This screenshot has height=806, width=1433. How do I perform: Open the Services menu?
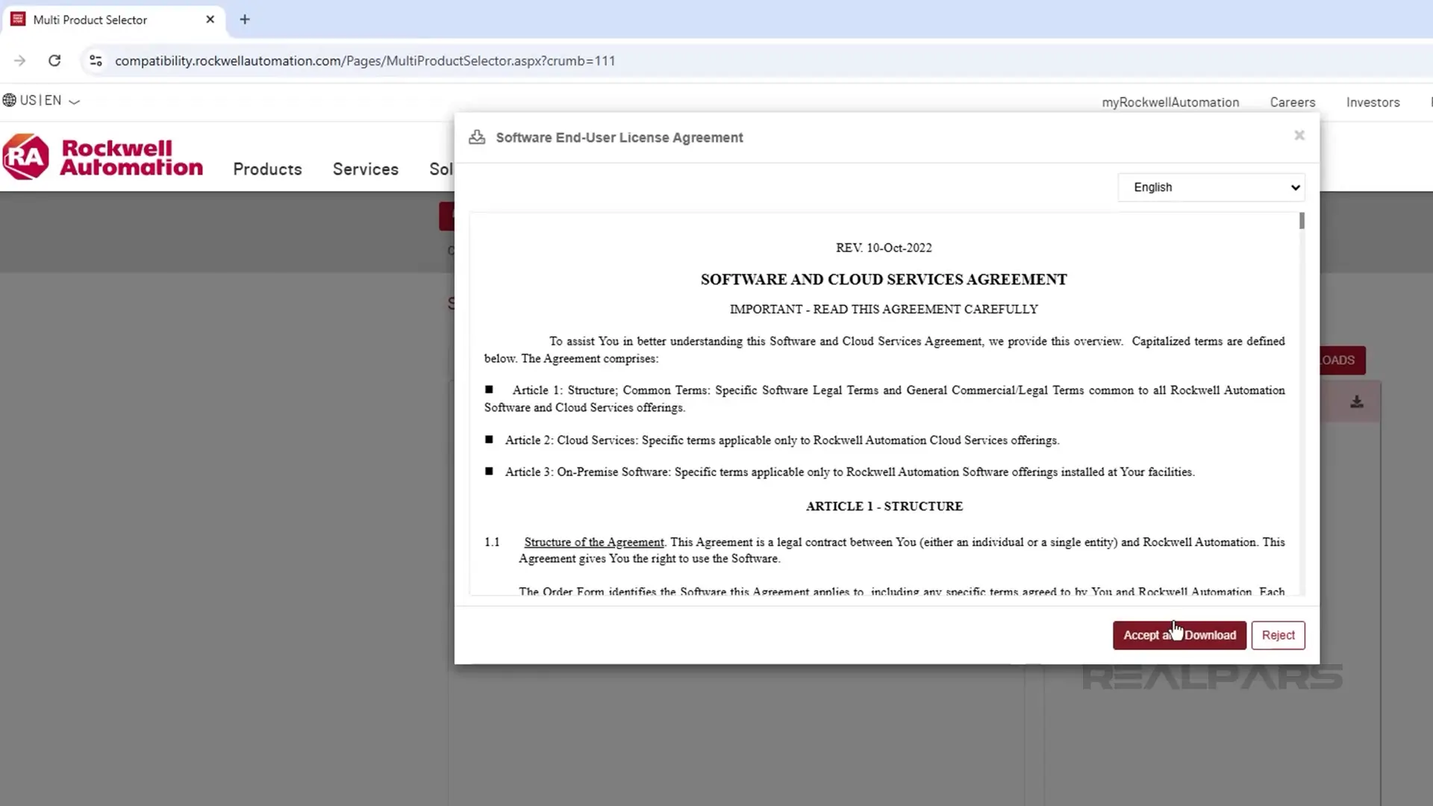(366, 169)
